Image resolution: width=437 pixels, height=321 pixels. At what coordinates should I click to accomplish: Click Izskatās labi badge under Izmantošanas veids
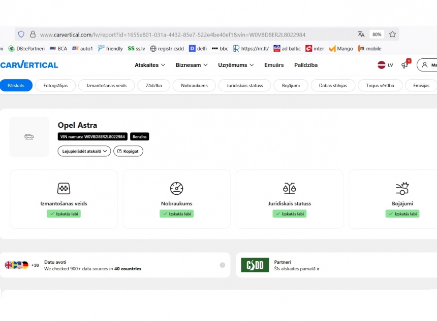pyautogui.click(x=64, y=213)
